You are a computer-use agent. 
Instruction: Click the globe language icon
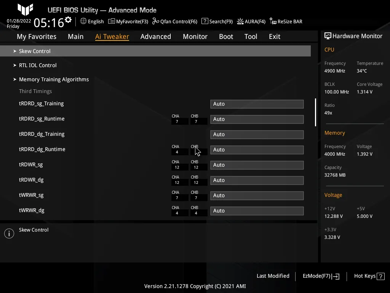83,21
